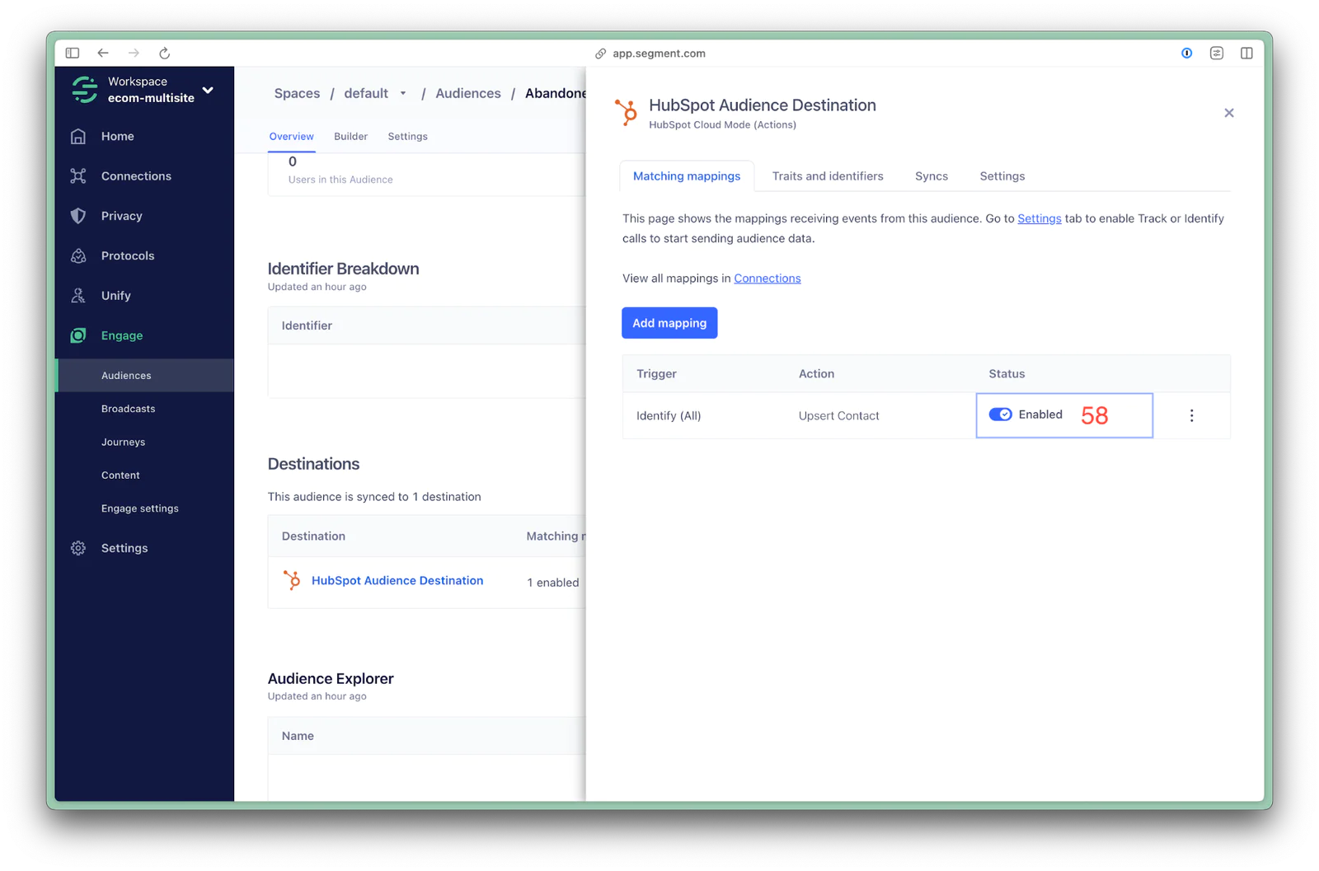The width and height of the screenshot is (1319, 871).
Task: Click the Privacy shield icon
Action: tap(78, 216)
